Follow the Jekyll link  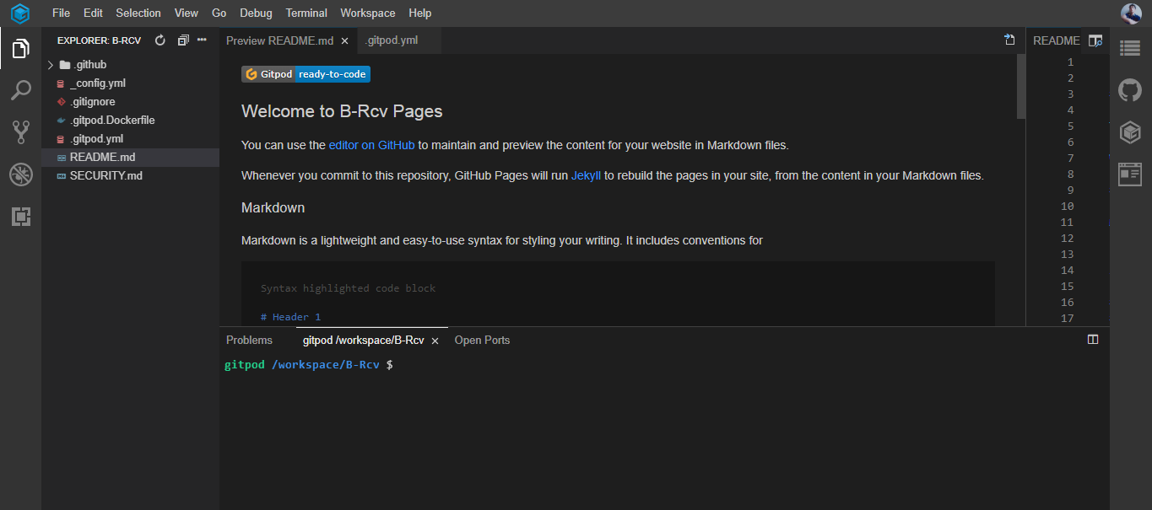[x=586, y=176]
